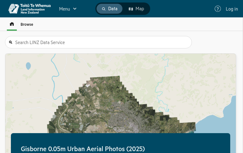Open the Gisborne 0.05m Urban Aerial Photos title

[83, 149]
